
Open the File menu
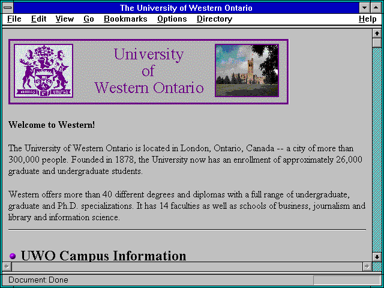click(x=14, y=19)
